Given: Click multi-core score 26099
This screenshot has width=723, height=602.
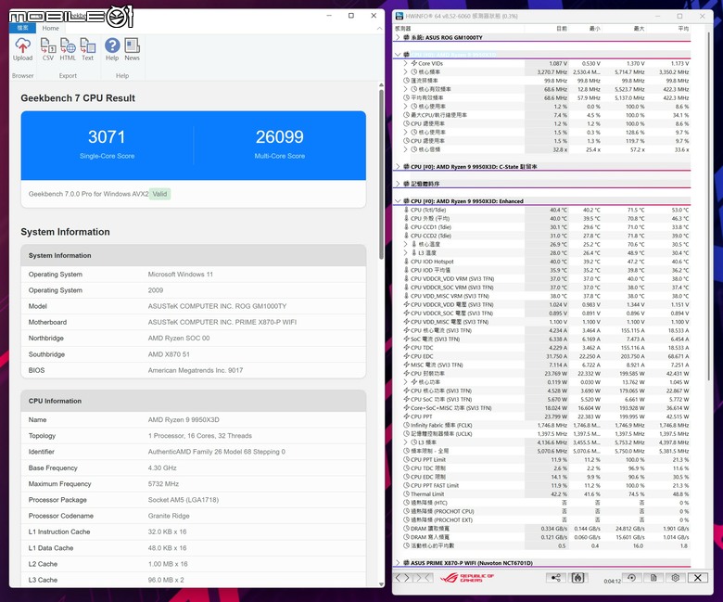Looking at the screenshot, I should (x=279, y=137).
